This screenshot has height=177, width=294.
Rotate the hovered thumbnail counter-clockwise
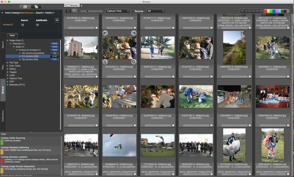point(105,33)
